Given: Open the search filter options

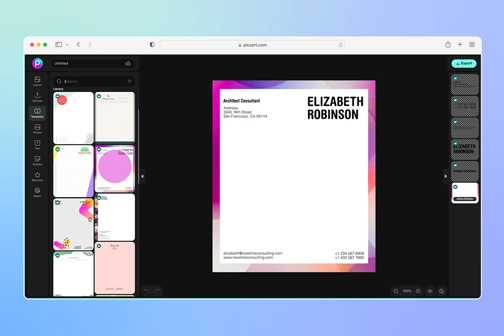Looking at the screenshot, I should 129,81.
